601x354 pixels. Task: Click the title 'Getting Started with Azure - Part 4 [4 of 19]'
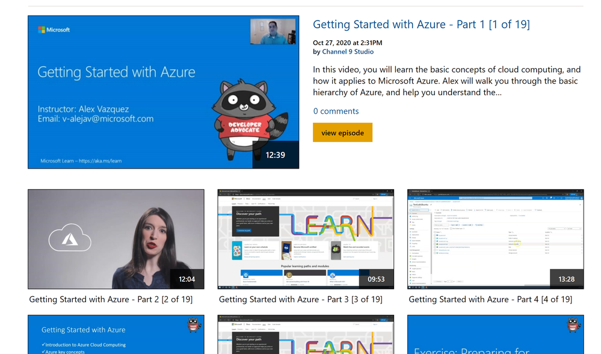pyautogui.click(x=490, y=300)
